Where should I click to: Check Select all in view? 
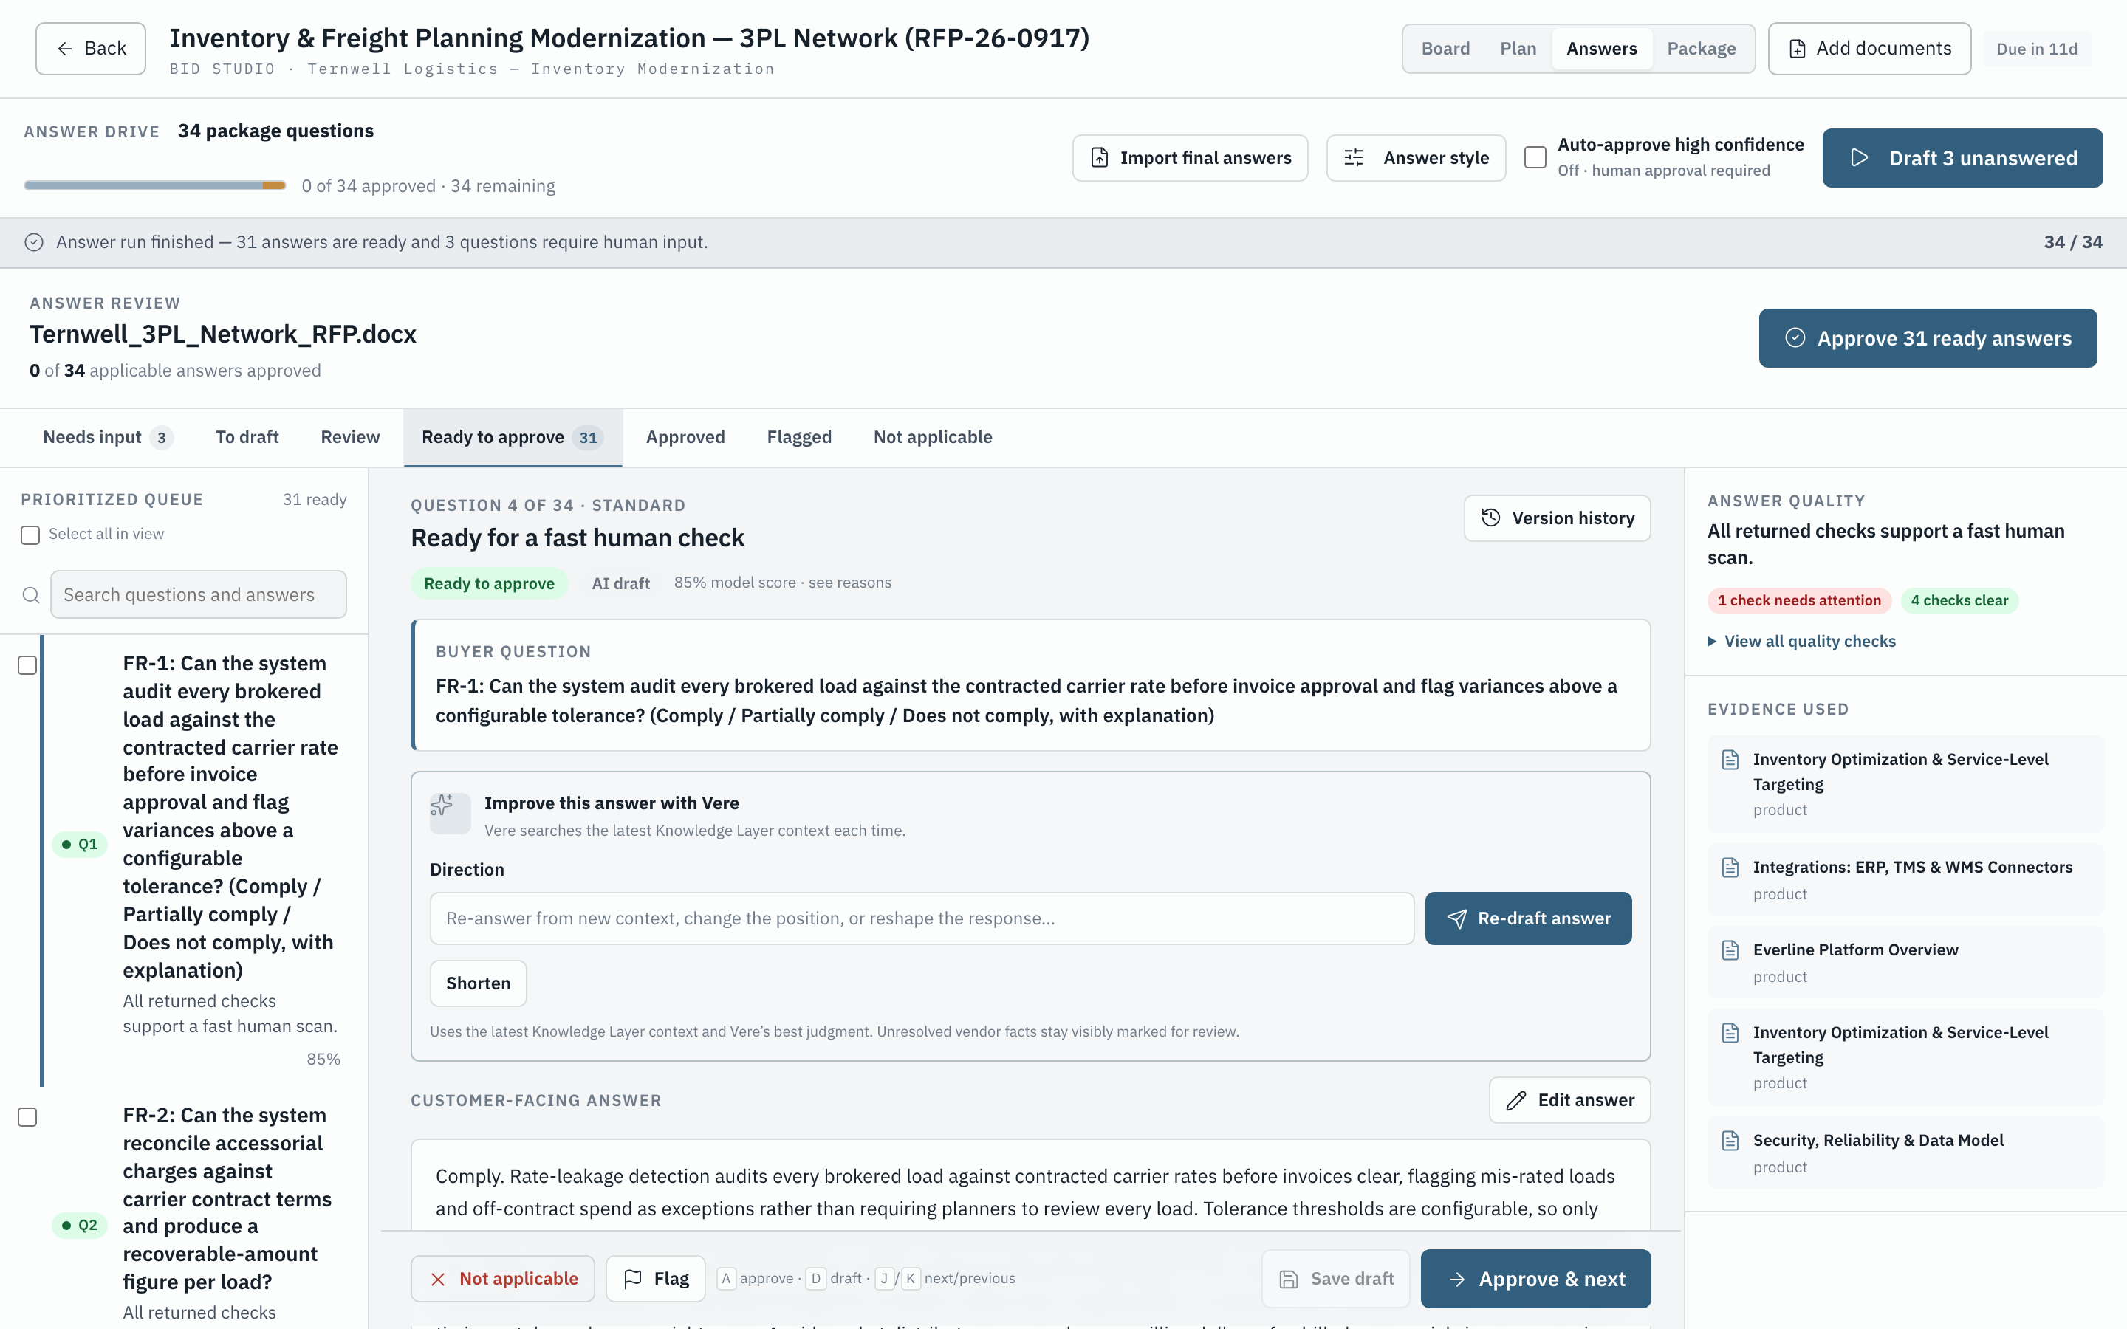point(31,535)
